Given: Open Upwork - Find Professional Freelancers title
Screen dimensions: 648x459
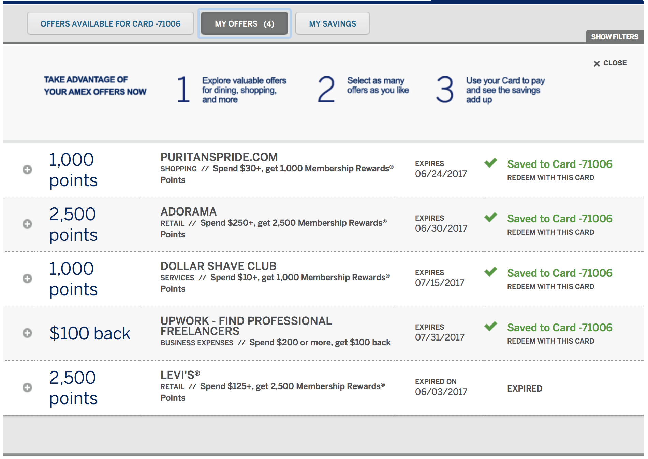Looking at the screenshot, I should click(246, 326).
